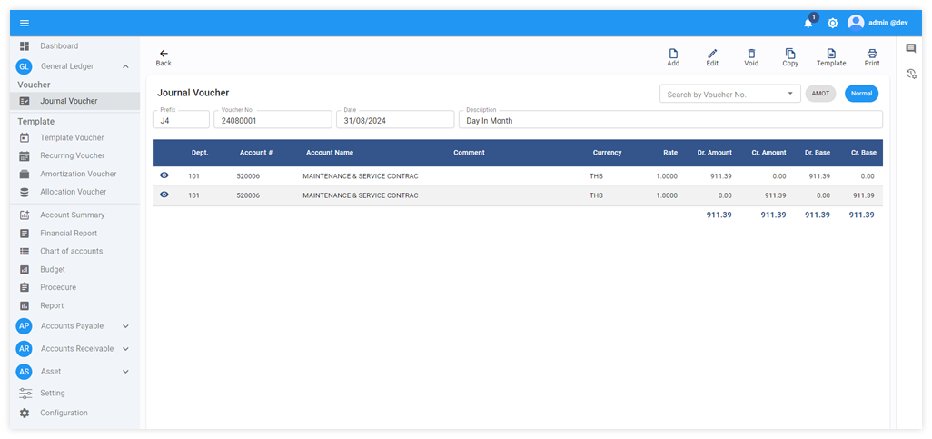Open the settings gear in header

pyautogui.click(x=832, y=23)
